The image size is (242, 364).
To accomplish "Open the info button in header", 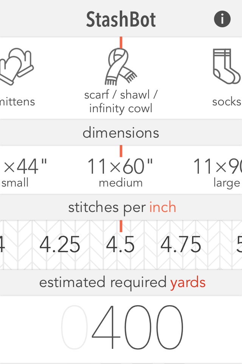I will 222,19.
